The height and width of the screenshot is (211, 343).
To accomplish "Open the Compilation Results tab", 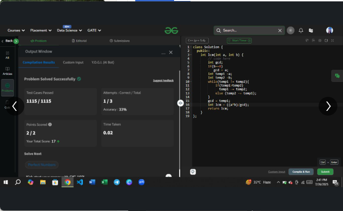I will click(39, 62).
